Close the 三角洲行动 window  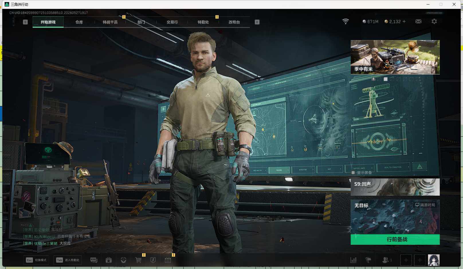pos(454,4)
